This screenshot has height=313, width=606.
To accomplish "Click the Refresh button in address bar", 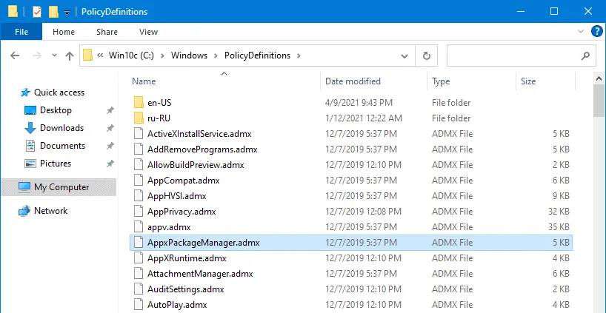I will coord(426,55).
